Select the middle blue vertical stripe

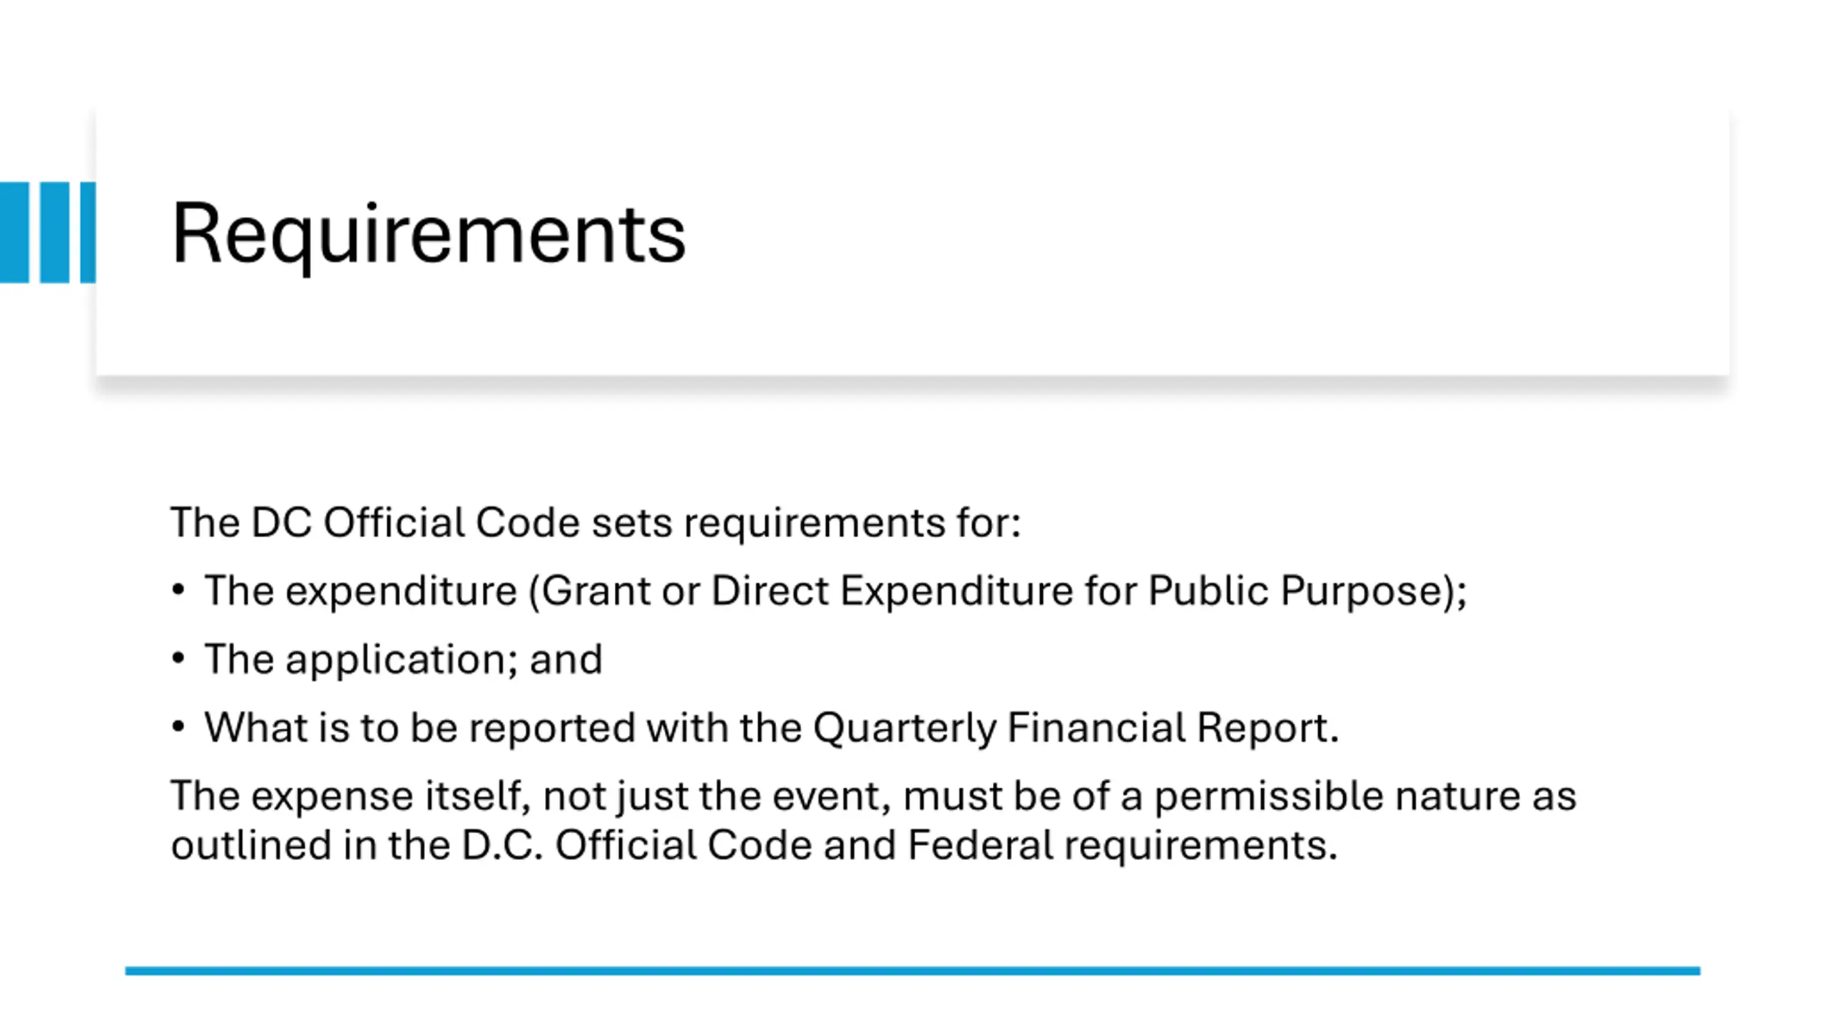point(55,233)
